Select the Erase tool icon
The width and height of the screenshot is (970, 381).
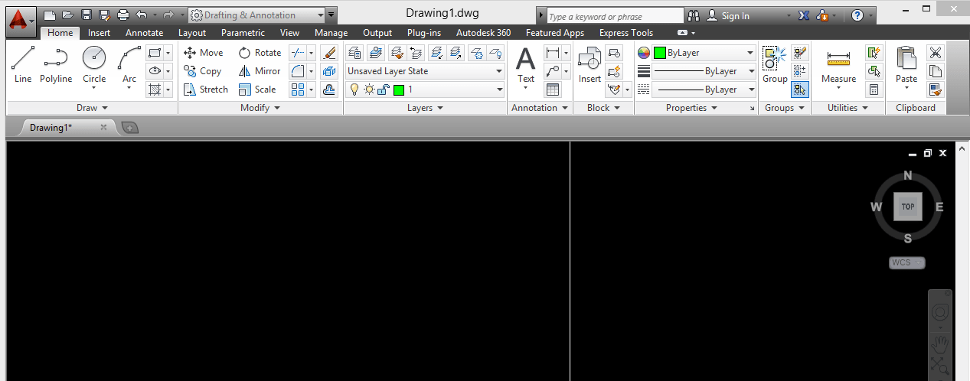pyautogui.click(x=329, y=53)
